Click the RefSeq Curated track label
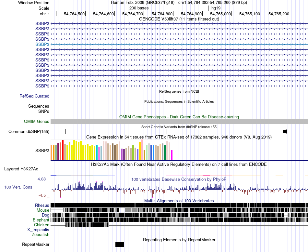Screen dimensions: 308x252 pyautogui.click(x=34, y=96)
